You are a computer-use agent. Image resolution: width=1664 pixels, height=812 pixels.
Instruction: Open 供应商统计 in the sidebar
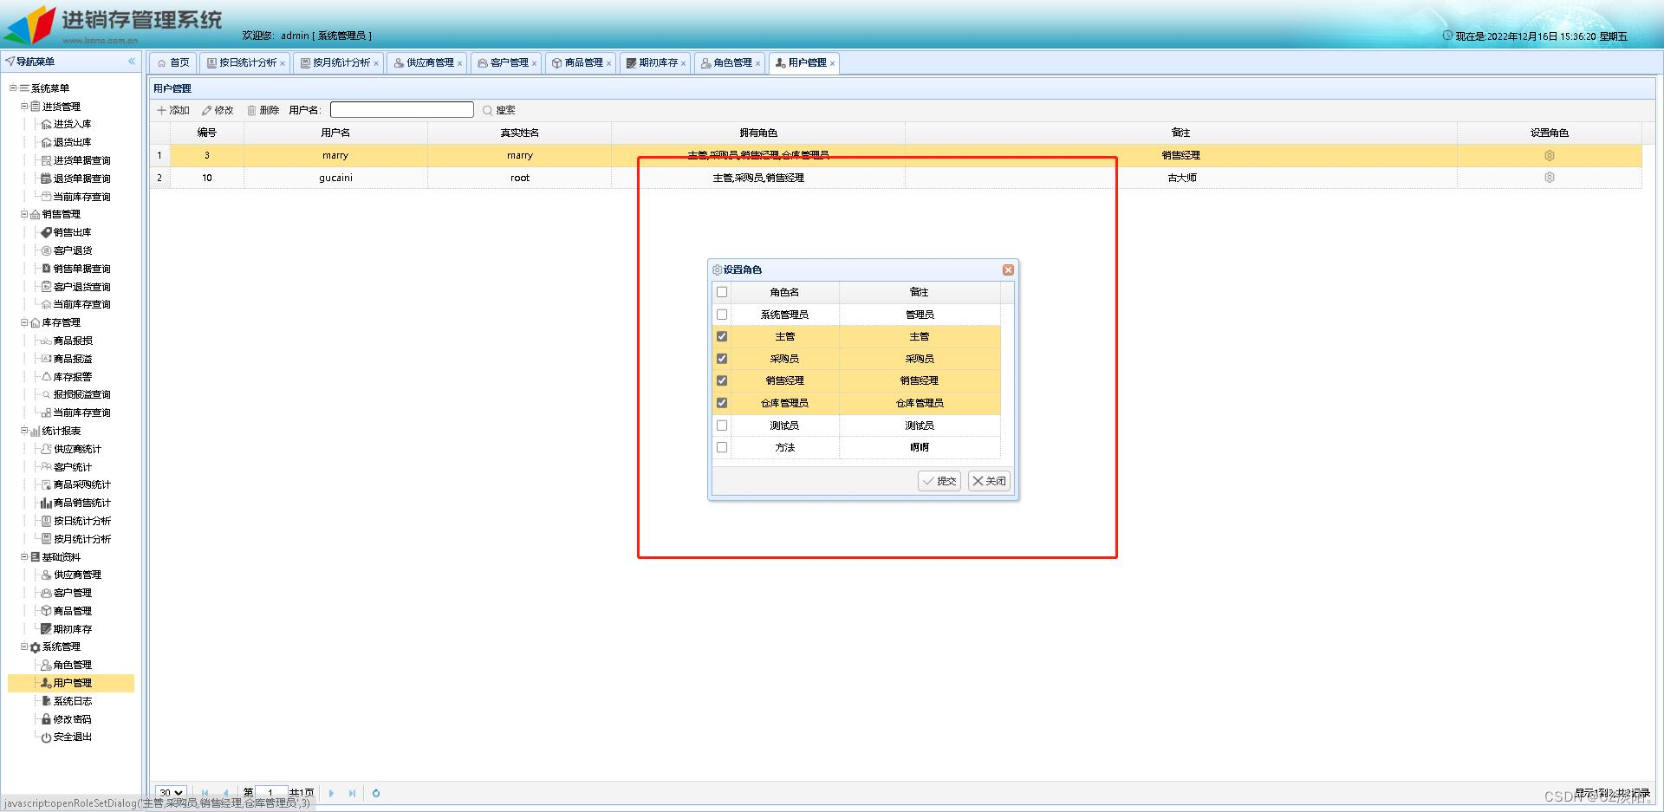coord(77,449)
